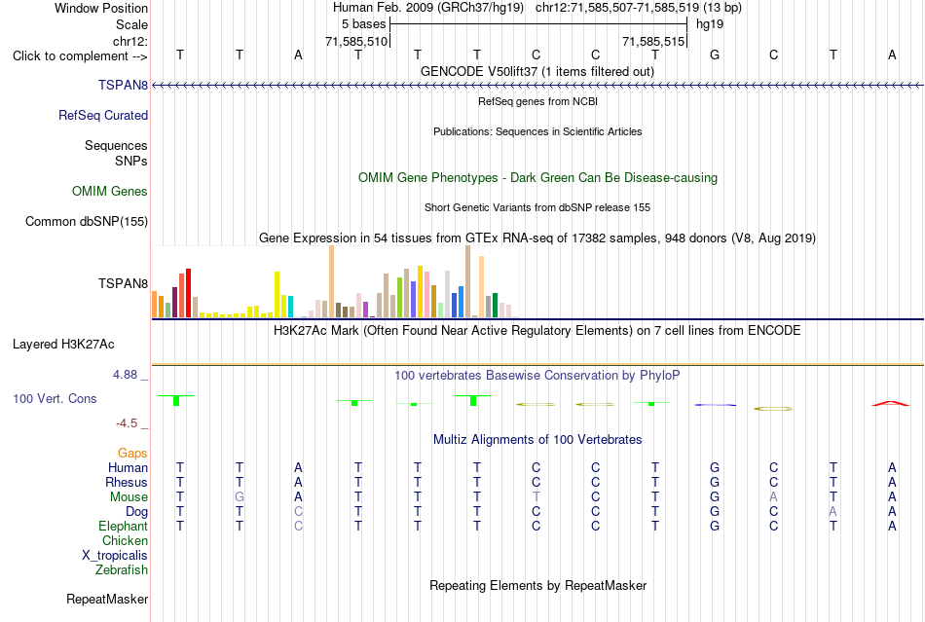Click the TSPAN8 intron arrow line in GENCODE track
Viewport: 925px width, 622px height.
537,86
